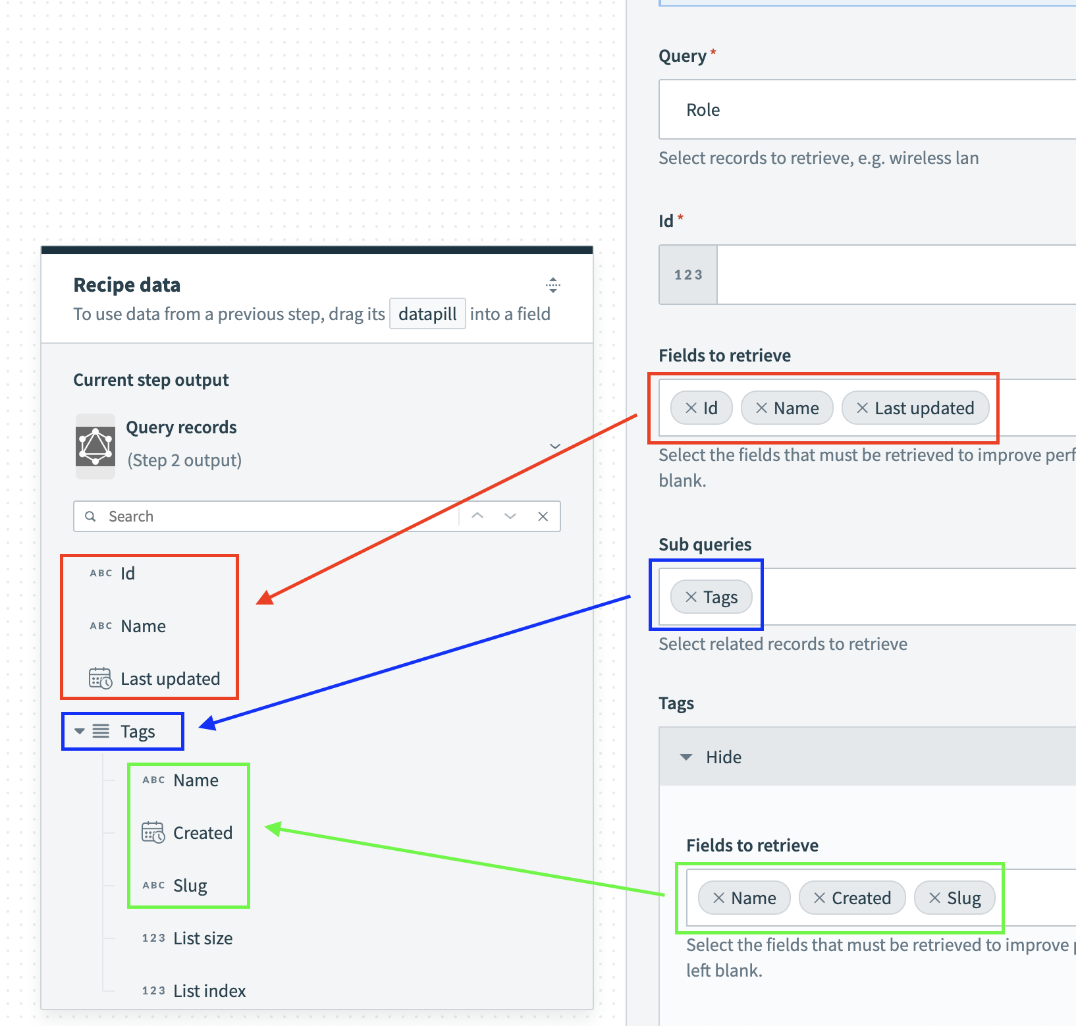Clear the search box with the X
Viewport: 1076px width, 1026px height.
[x=543, y=516]
